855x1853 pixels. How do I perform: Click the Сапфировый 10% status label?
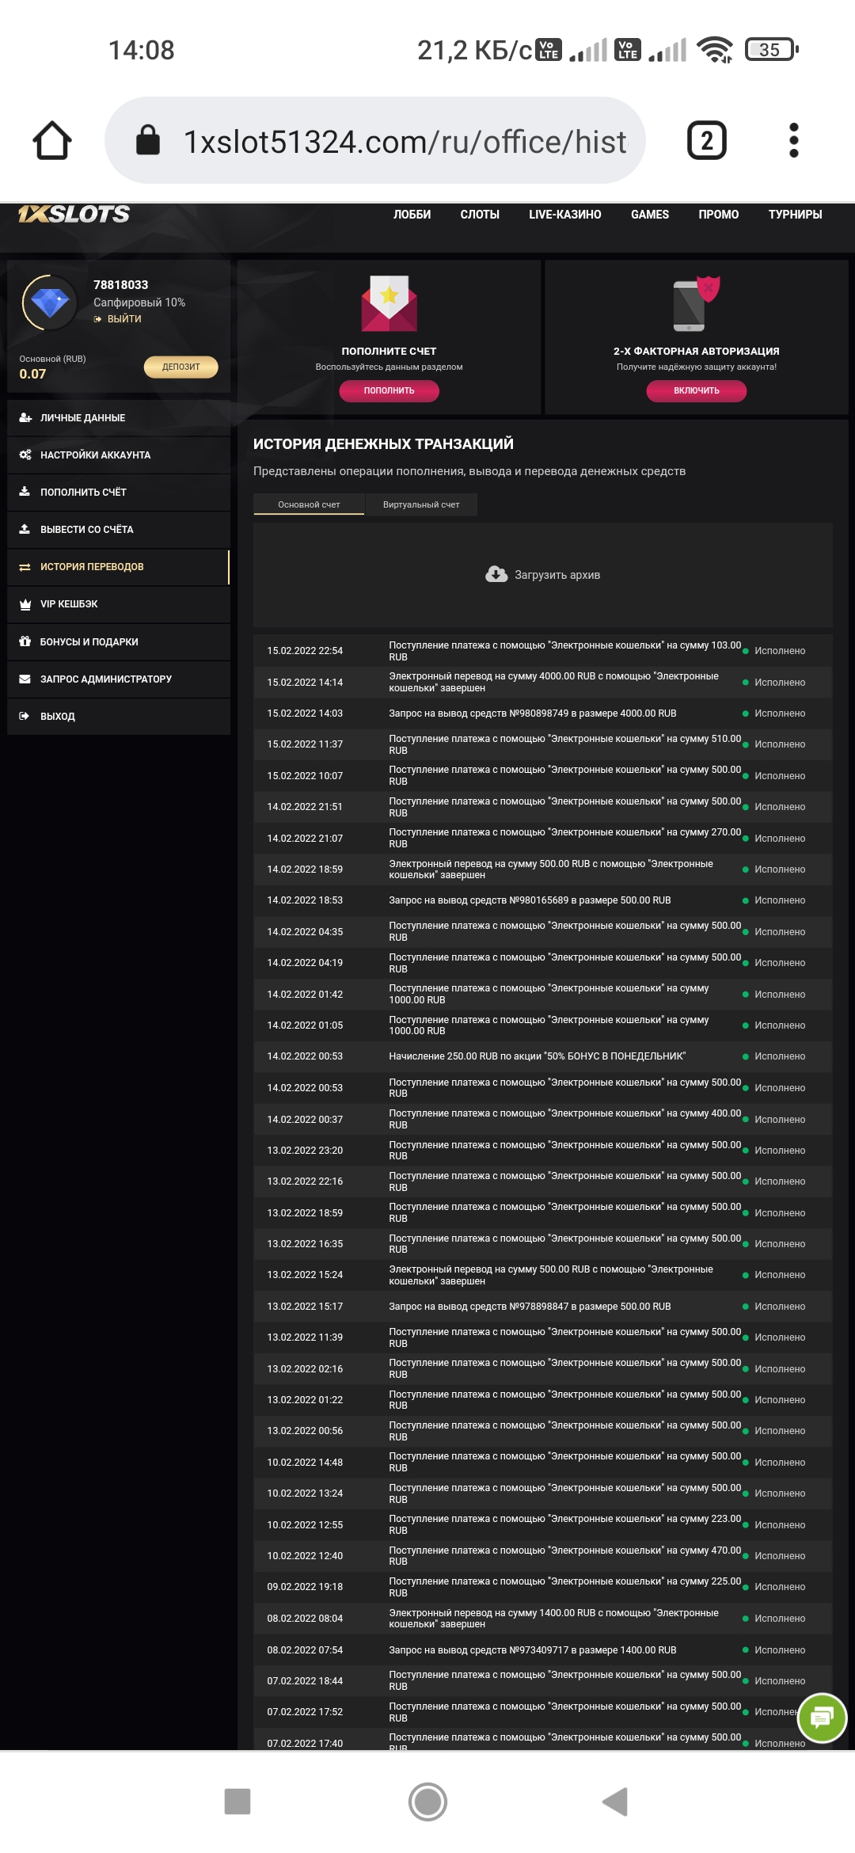point(139,302)
